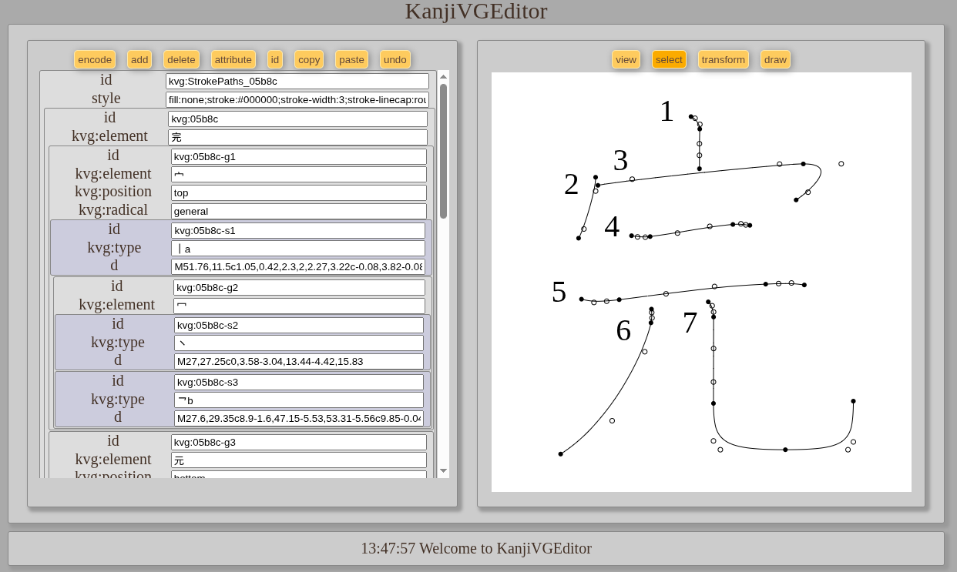This screenshot has width=957, height=572.
Task: Click the undo button
Action: click(395, 59)
